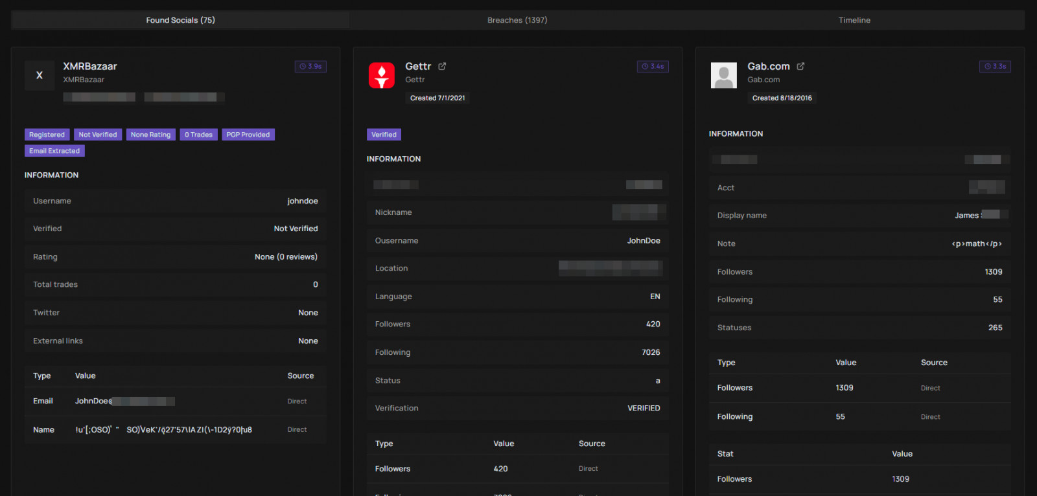Click the Verified badge on Gettr card
Viewport: 1037px width, 496px height.
384,135
